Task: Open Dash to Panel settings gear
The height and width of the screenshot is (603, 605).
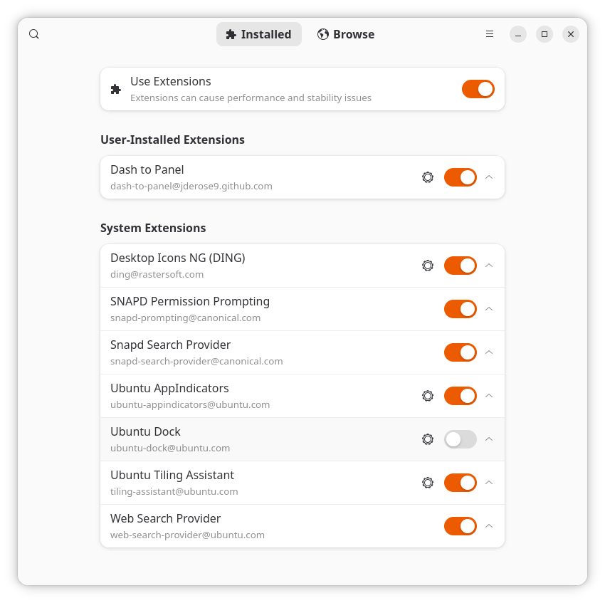Action: click(428, 177)
